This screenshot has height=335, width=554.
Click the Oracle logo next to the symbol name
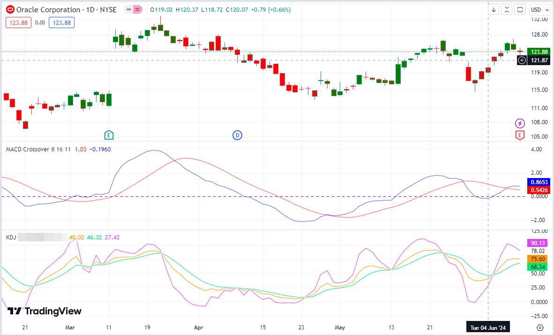point(10,9)
